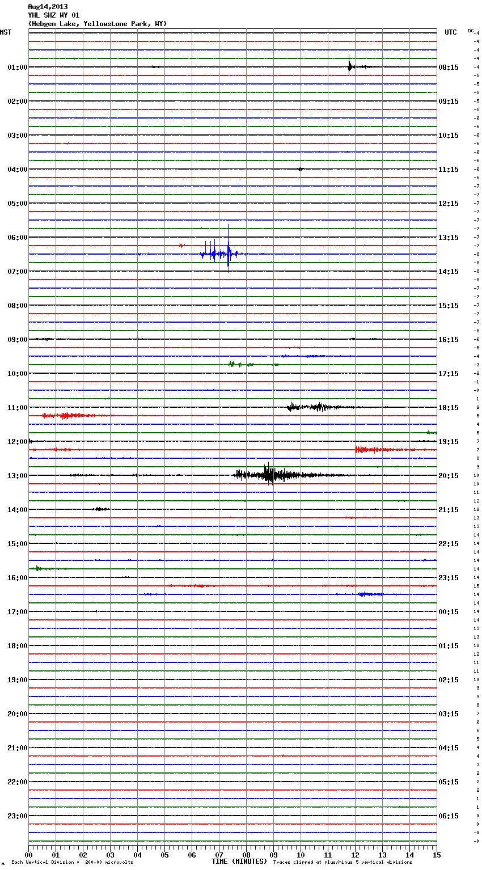Click the 16:15 UTC time label

pos(449,340)
